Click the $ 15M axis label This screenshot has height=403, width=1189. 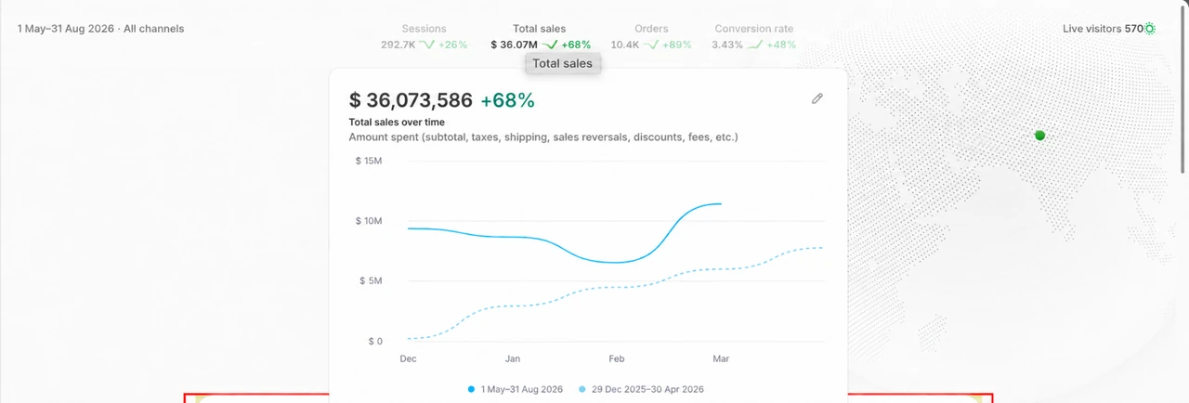tap(369, 161)
